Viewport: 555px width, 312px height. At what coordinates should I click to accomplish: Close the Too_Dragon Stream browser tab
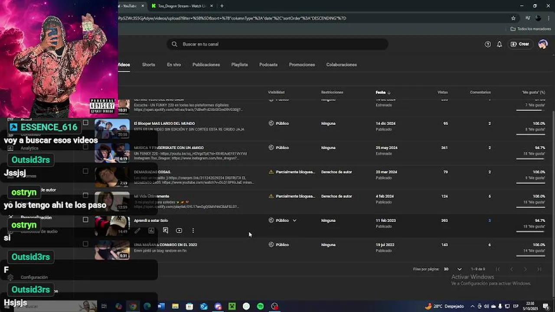[x=212, y=6]
